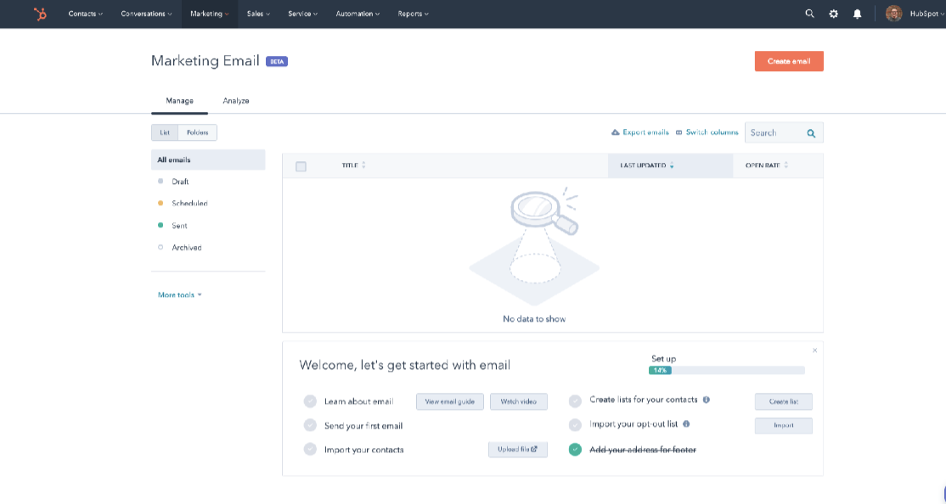Open the notifications bell
The width and height of the screenshot is (946, 504).
[x=858, y=14]
